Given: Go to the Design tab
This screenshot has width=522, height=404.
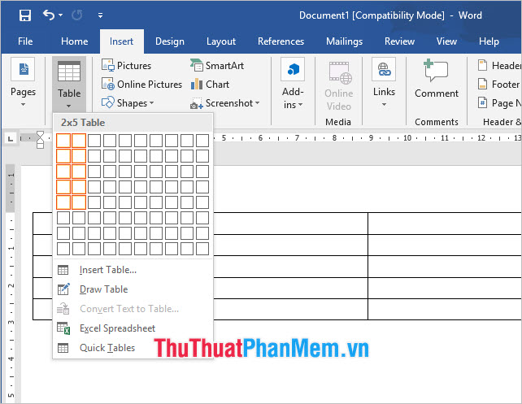Looking at the screenshot, I should pyautogui.click(x=170, y=41).
